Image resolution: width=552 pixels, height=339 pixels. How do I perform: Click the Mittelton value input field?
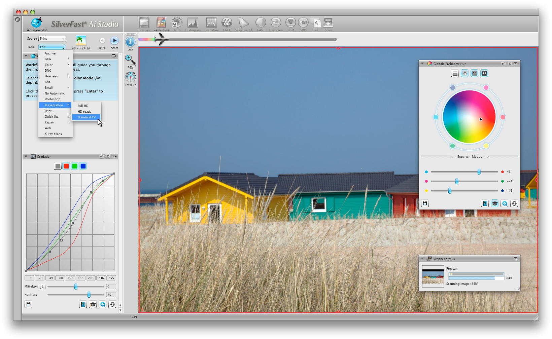click(111, 287)
